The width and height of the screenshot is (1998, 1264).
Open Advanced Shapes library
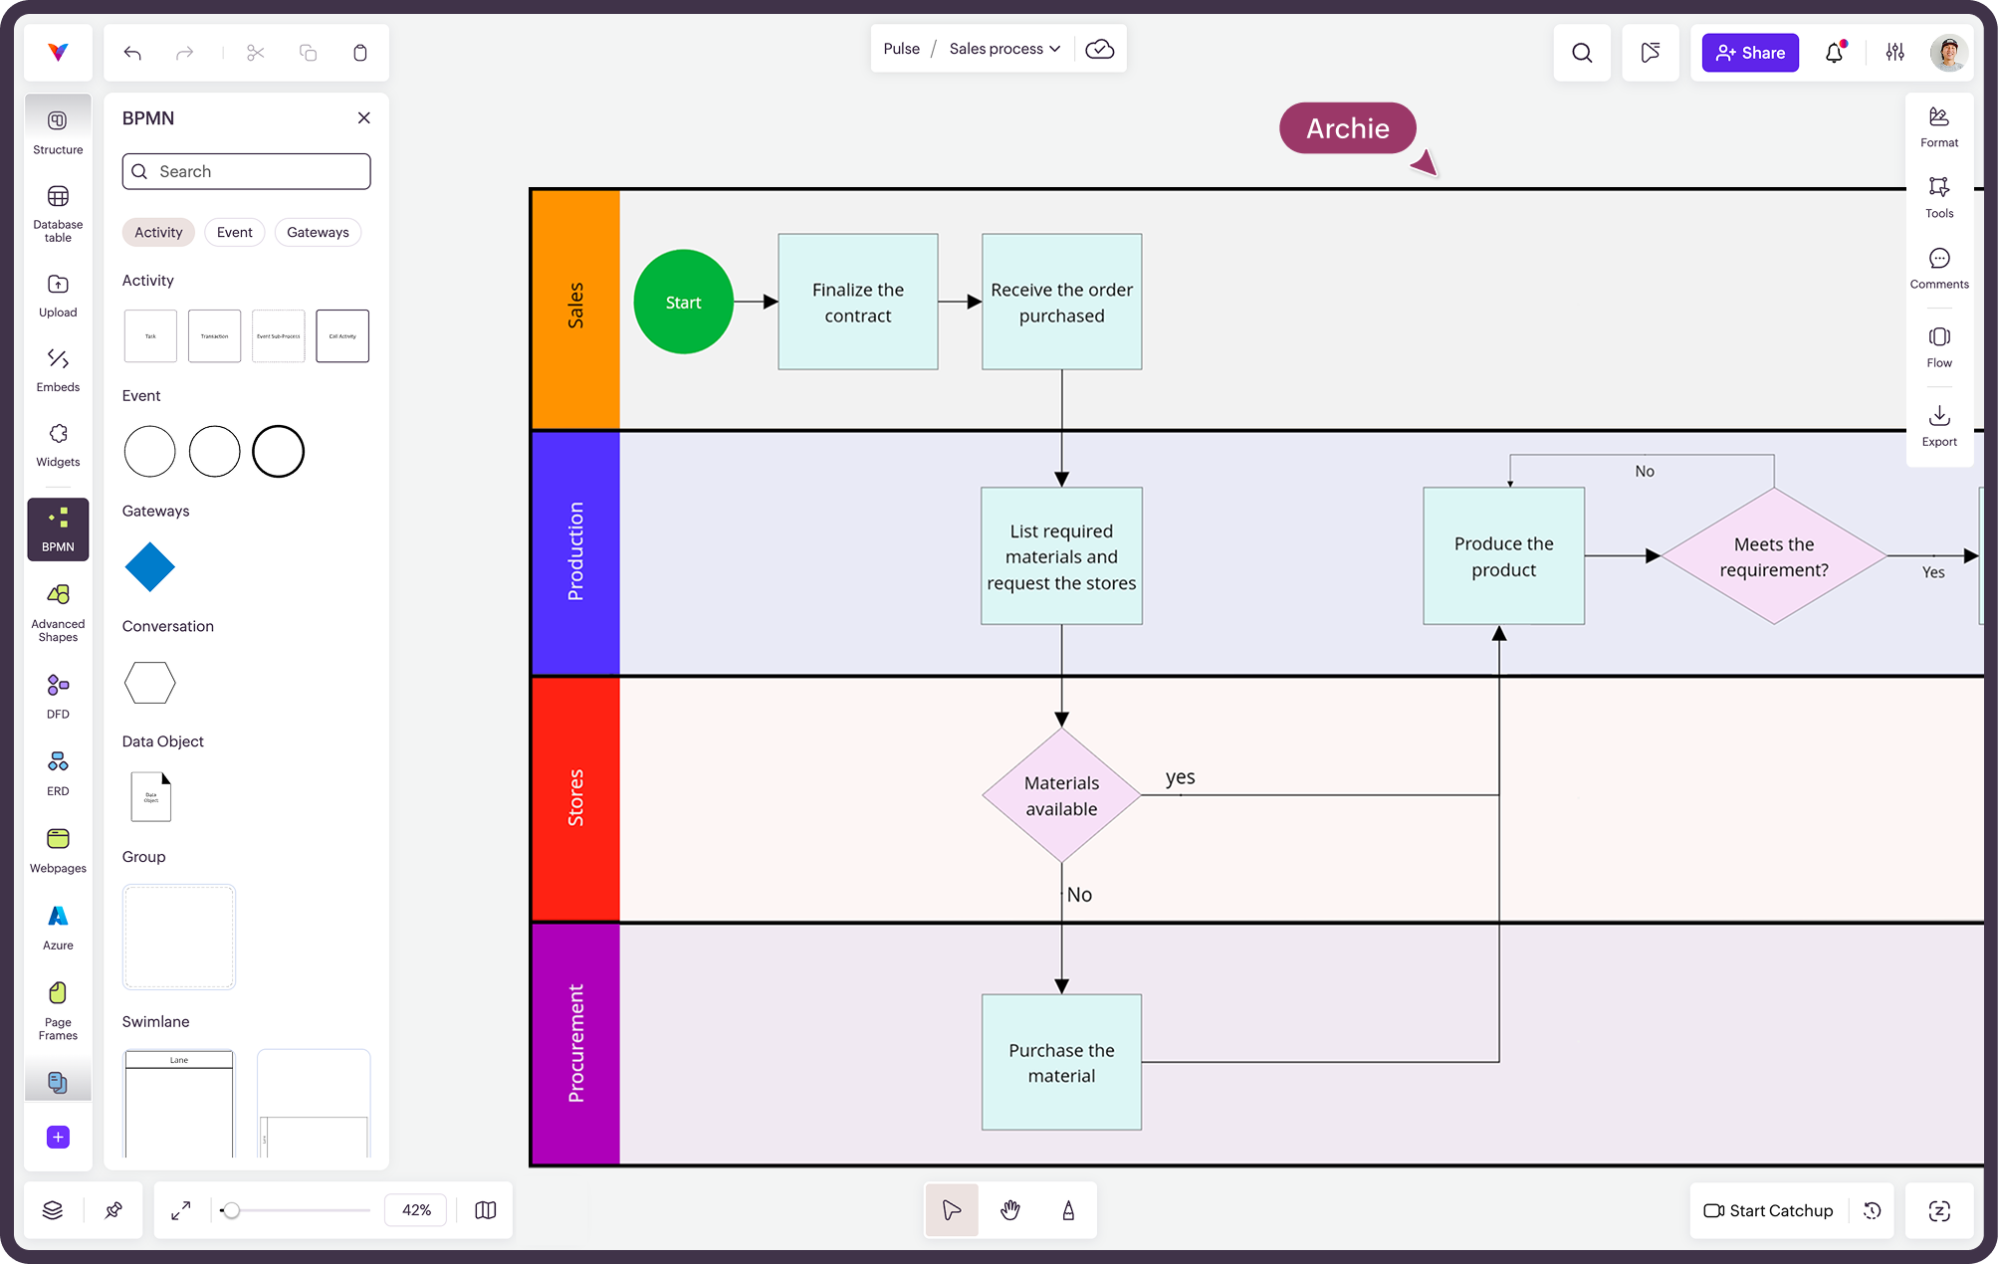(58, 612)
